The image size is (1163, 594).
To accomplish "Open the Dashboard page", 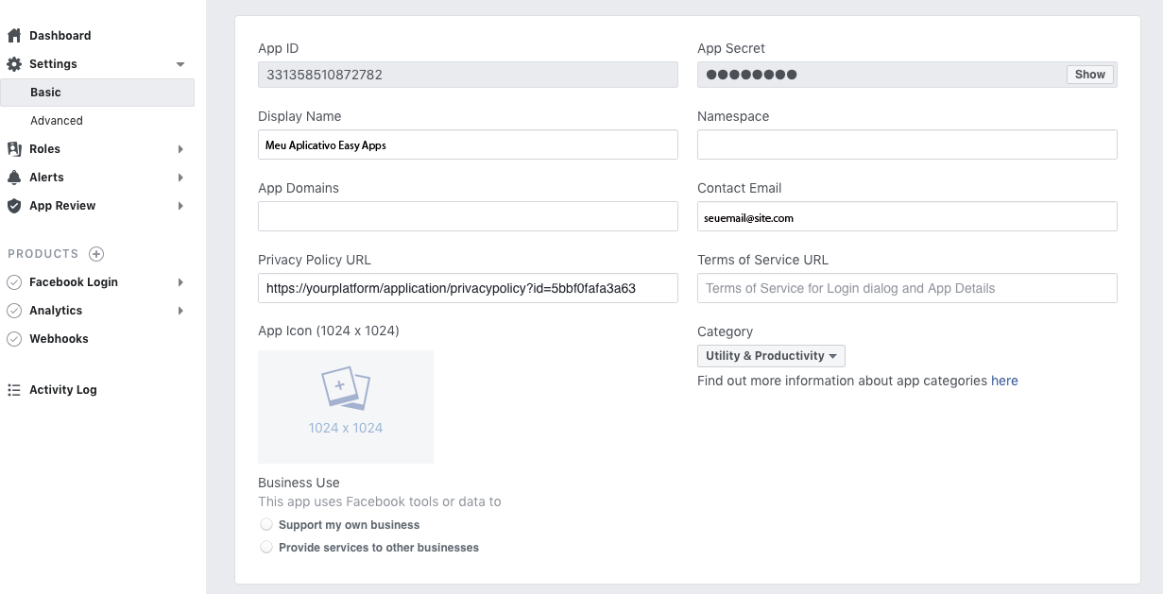I will click(x=60, y=36).
